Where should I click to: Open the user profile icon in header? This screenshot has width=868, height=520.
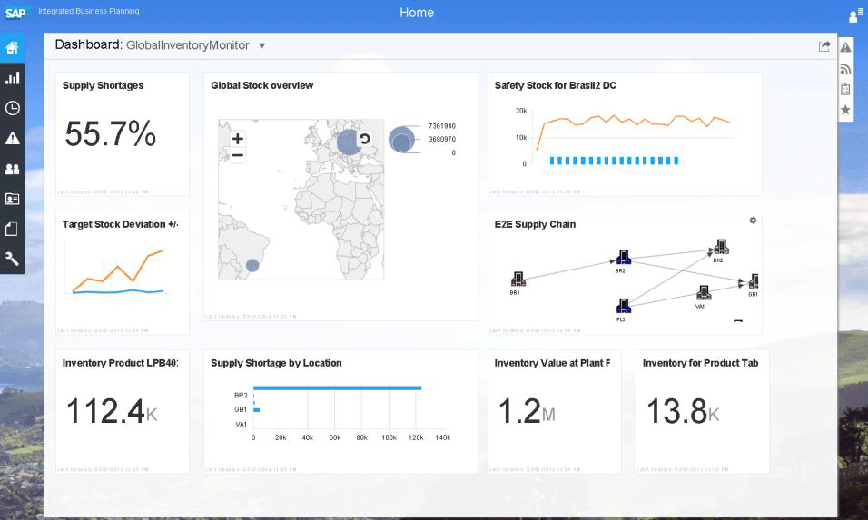point(855,15)
